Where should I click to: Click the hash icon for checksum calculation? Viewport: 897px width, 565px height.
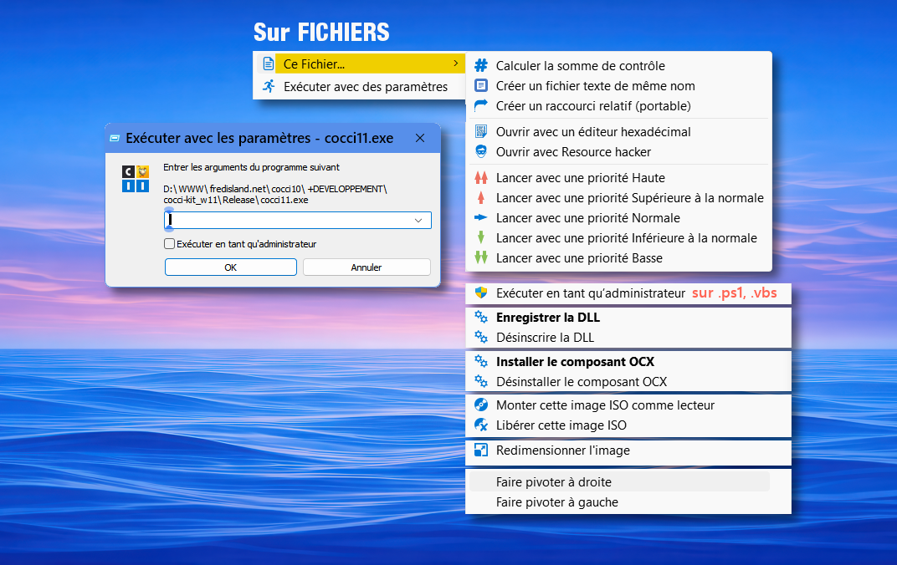tap(481, 65)
